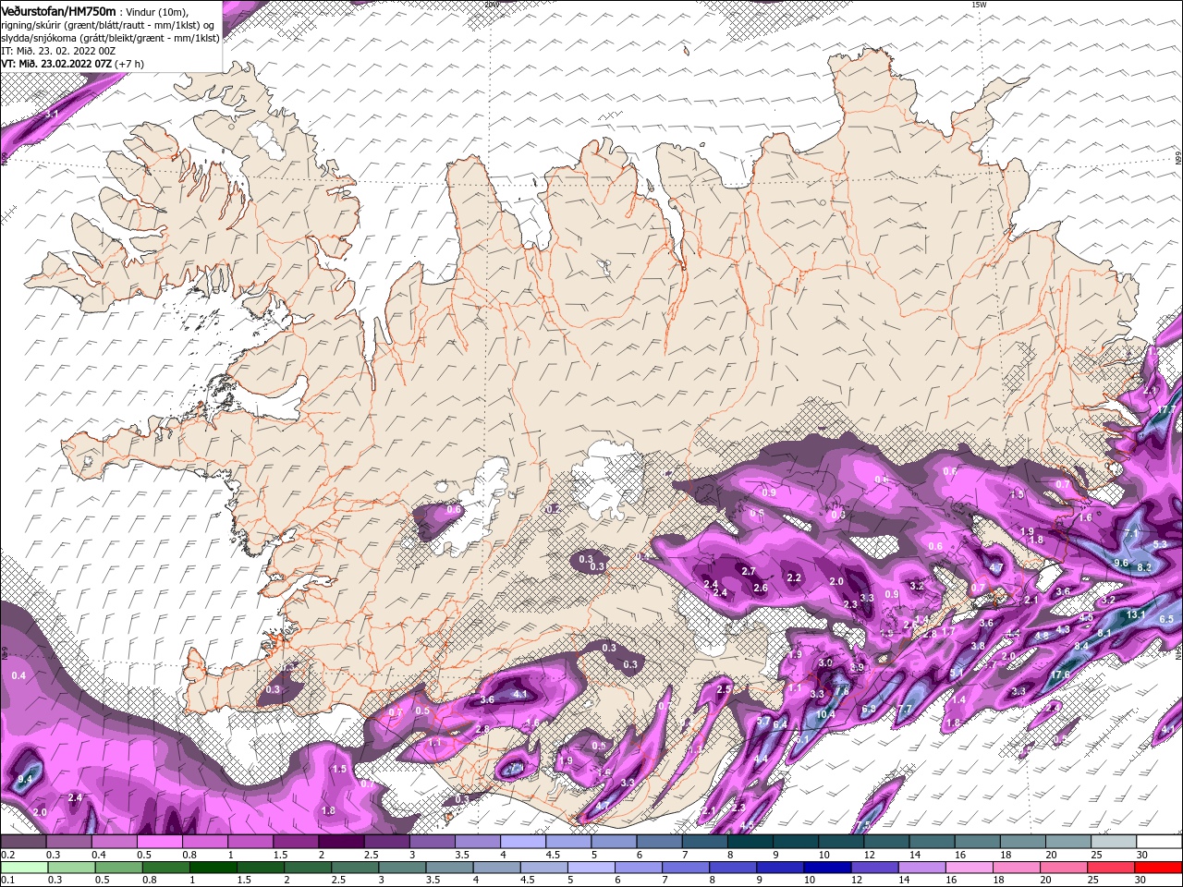Pick upper scale swatch between 4 and 4.5

(523, 842)
